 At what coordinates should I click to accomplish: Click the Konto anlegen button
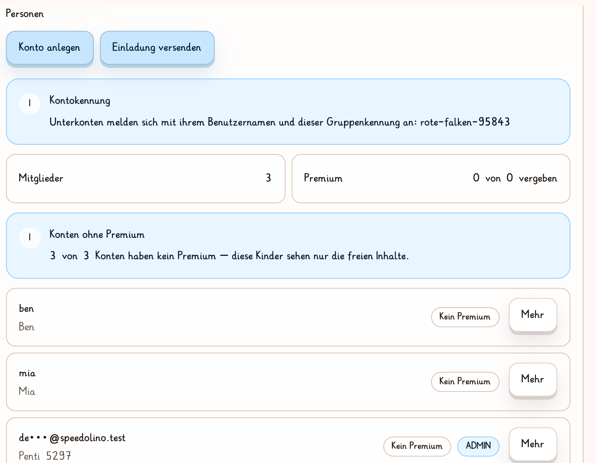point(50,48)
